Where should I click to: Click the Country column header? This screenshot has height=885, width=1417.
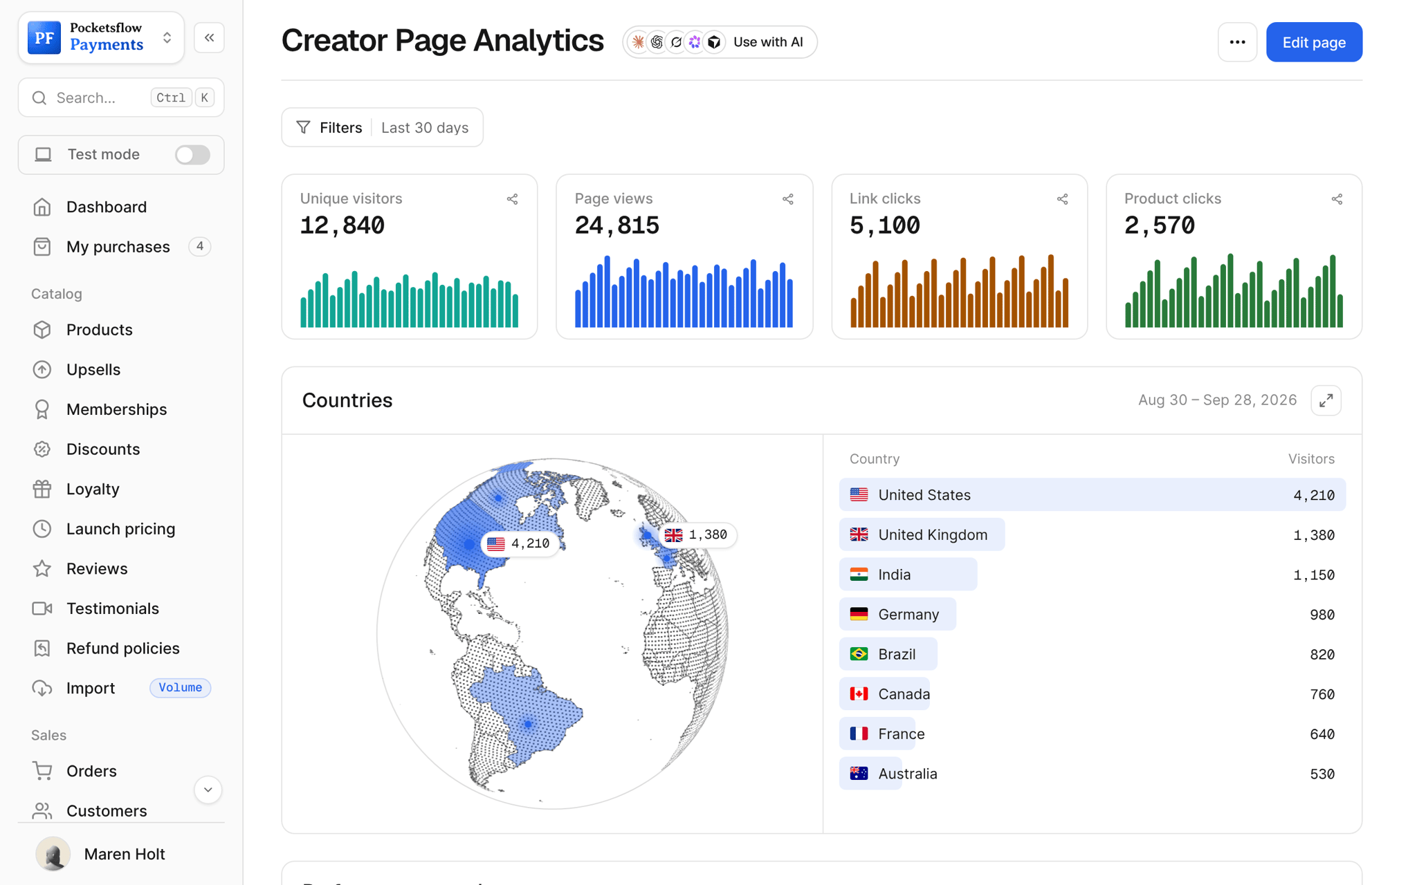tap(875, 459)
